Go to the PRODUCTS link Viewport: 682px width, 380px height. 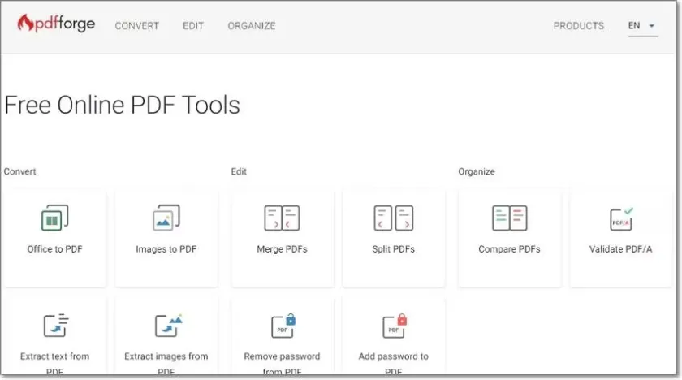(x=578, y=26)
